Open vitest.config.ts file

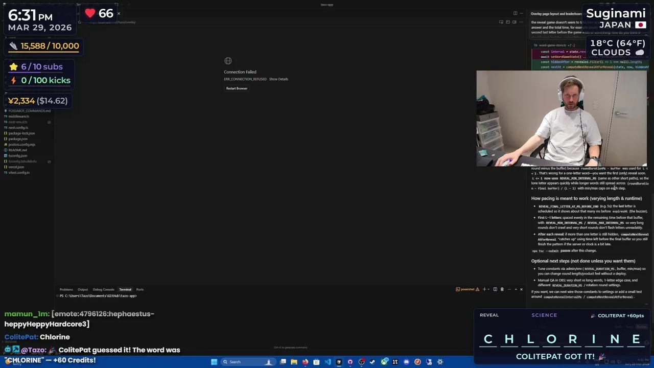point(19,173)
